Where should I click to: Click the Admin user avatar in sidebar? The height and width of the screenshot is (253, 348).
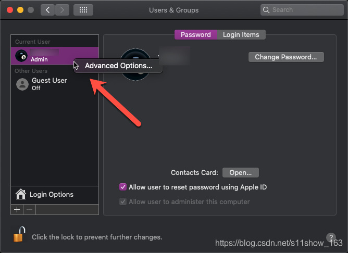21,55
